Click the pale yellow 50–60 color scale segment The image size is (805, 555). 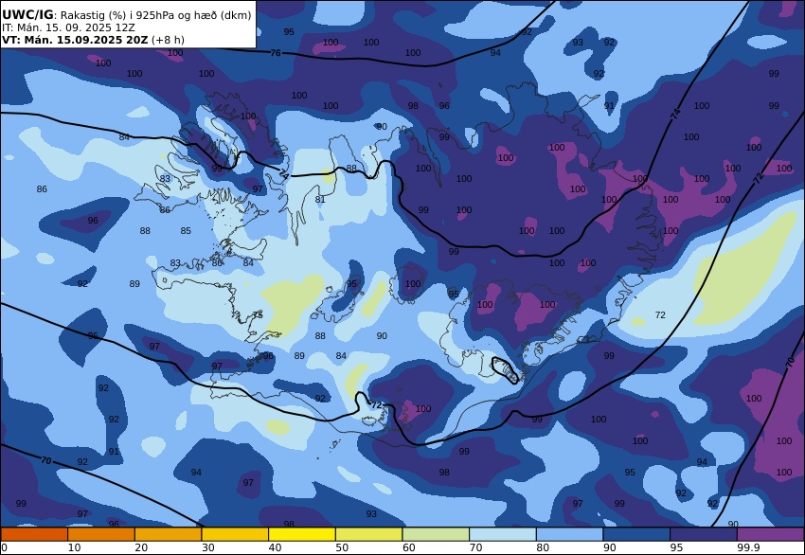(368, 534)
